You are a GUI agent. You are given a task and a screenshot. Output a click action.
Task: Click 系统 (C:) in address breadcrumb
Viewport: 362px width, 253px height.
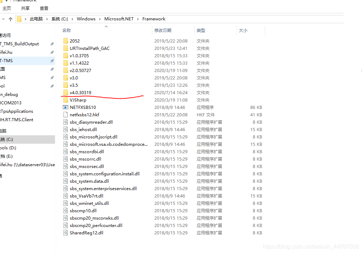pyautogui.click(x=60, y=19)
